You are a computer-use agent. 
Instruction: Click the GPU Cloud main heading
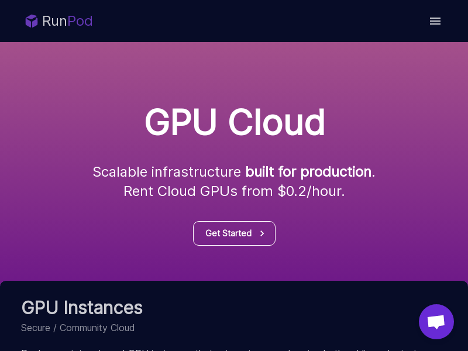point(235,122)
